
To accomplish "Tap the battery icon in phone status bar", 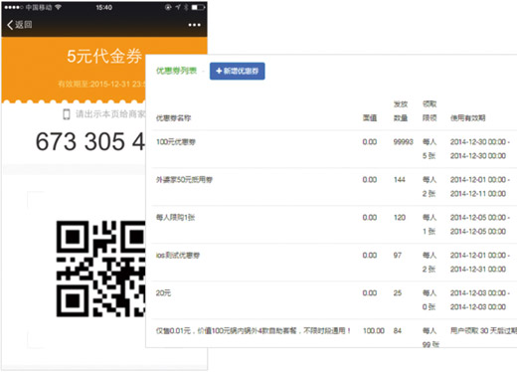I will click(x=198, y=7).
